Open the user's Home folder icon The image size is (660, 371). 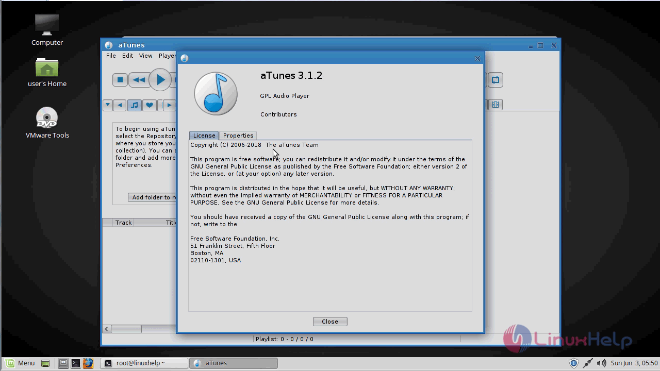click(47, 72)
